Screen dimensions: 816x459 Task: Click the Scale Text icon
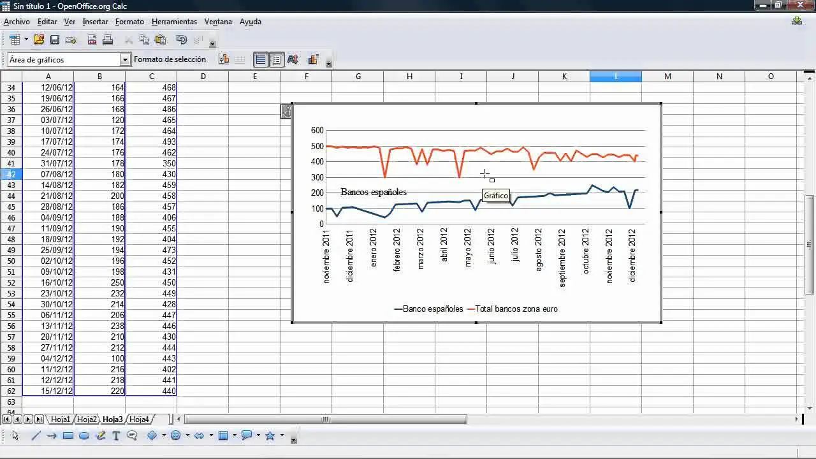click(293, 59)
